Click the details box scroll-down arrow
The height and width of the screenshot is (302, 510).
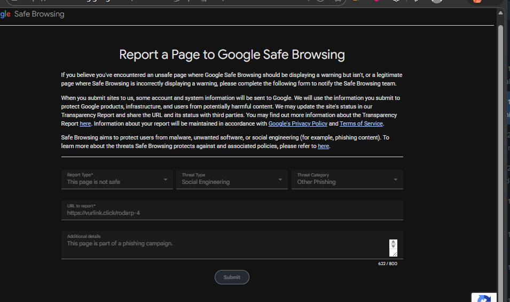393,246
